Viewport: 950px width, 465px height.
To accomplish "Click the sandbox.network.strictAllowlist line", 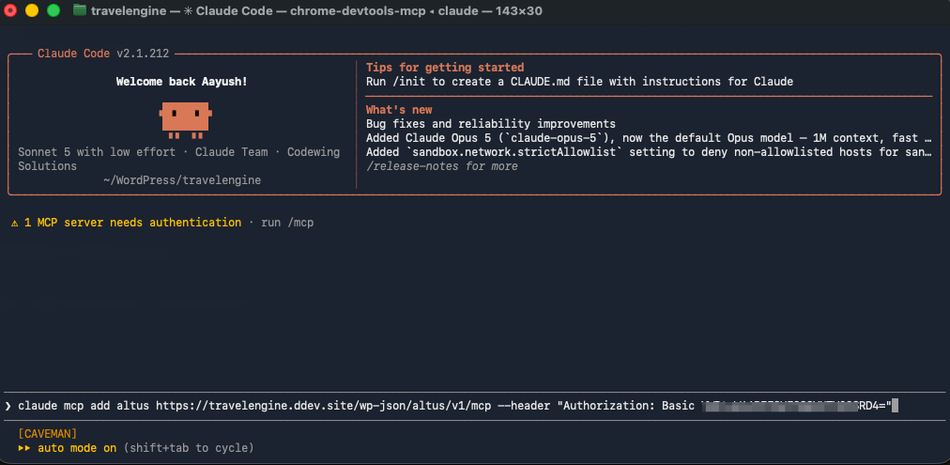I will (x=649, y=152).
